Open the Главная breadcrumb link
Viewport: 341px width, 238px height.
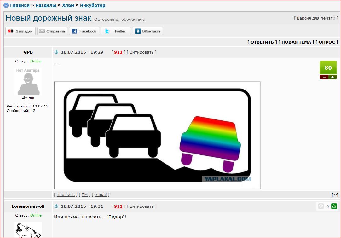coord(20,5)
